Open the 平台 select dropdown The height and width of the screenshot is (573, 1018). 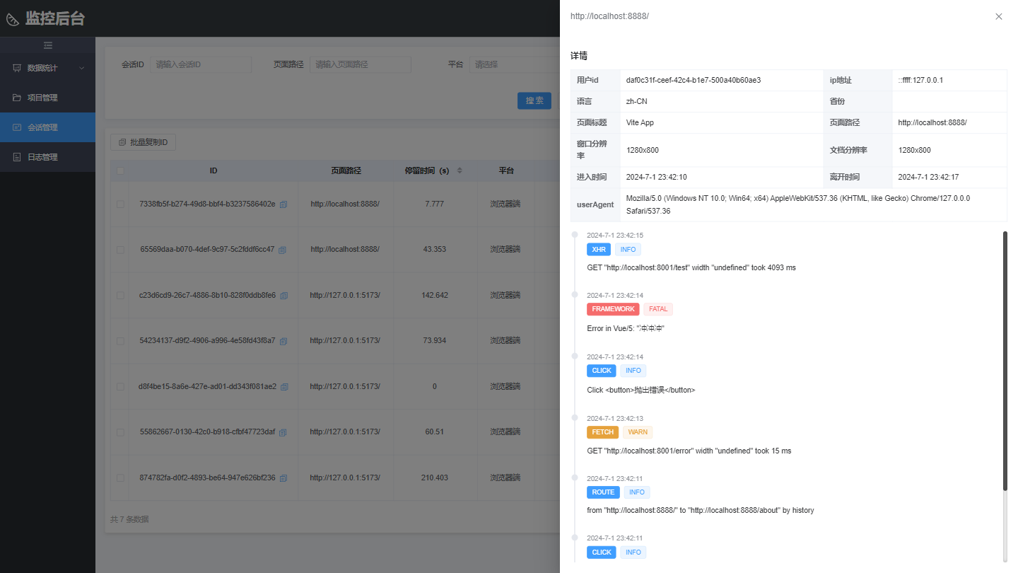(513, 64)
